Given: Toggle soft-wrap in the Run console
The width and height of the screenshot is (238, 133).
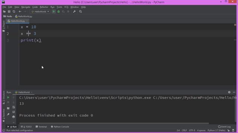Looking at the screenshot, I should tap(13, 107).
